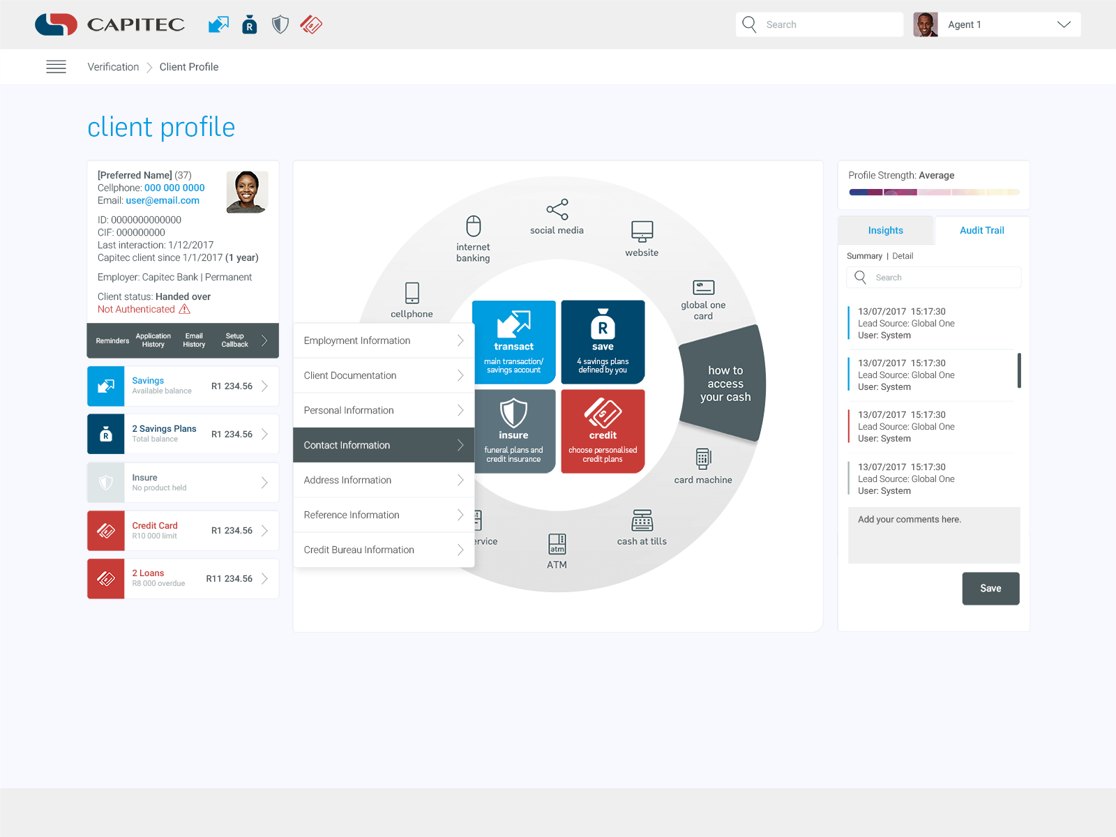1116x837 pixels.
Task: Click the Insure product icon
Action: (x=106, y=483)
